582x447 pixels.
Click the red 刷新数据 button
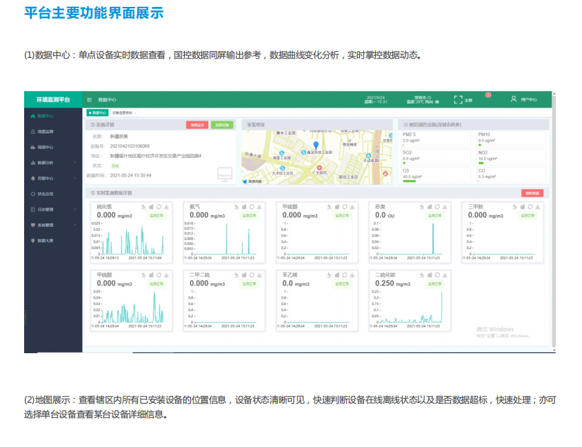click(532, 193)
